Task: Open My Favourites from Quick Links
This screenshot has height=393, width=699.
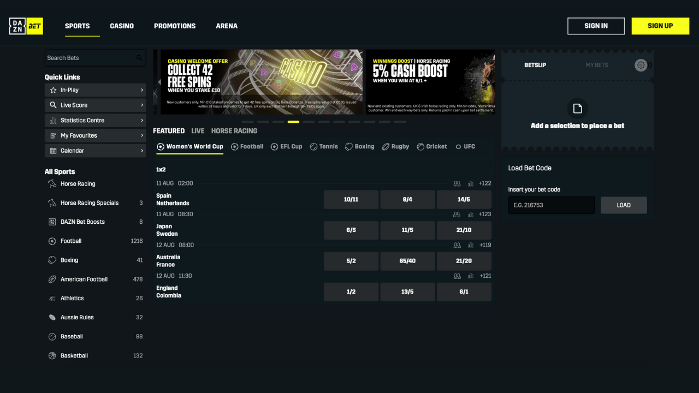Action: click(95, 135)
